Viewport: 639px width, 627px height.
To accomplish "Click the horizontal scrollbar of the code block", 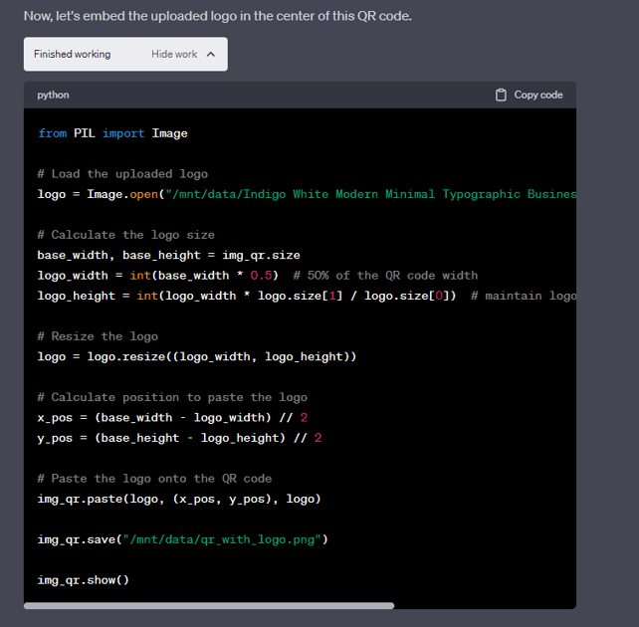I will pyautogui.click(x=209, y=605).
